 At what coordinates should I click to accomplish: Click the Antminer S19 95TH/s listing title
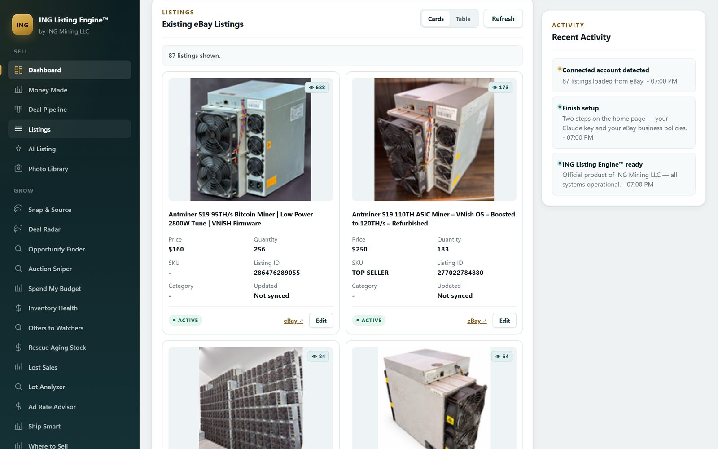click(241, 219)
